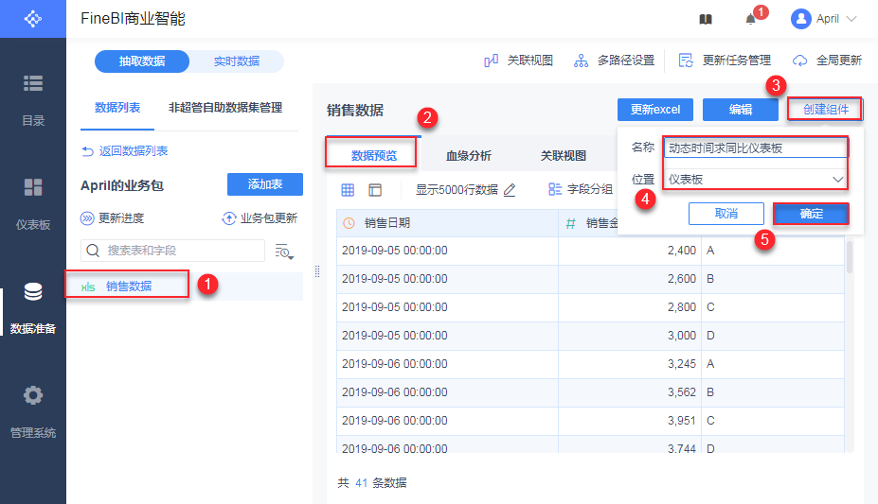
Task: Open the 仪表板 dashboard sidebar icon
Action: (x=33, y=187)
